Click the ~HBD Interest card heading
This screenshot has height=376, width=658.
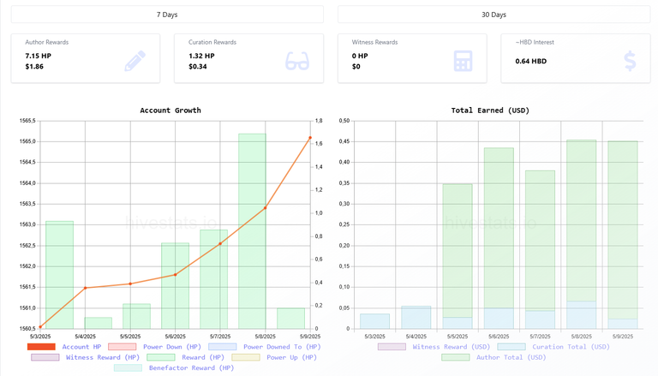[535, 42]
